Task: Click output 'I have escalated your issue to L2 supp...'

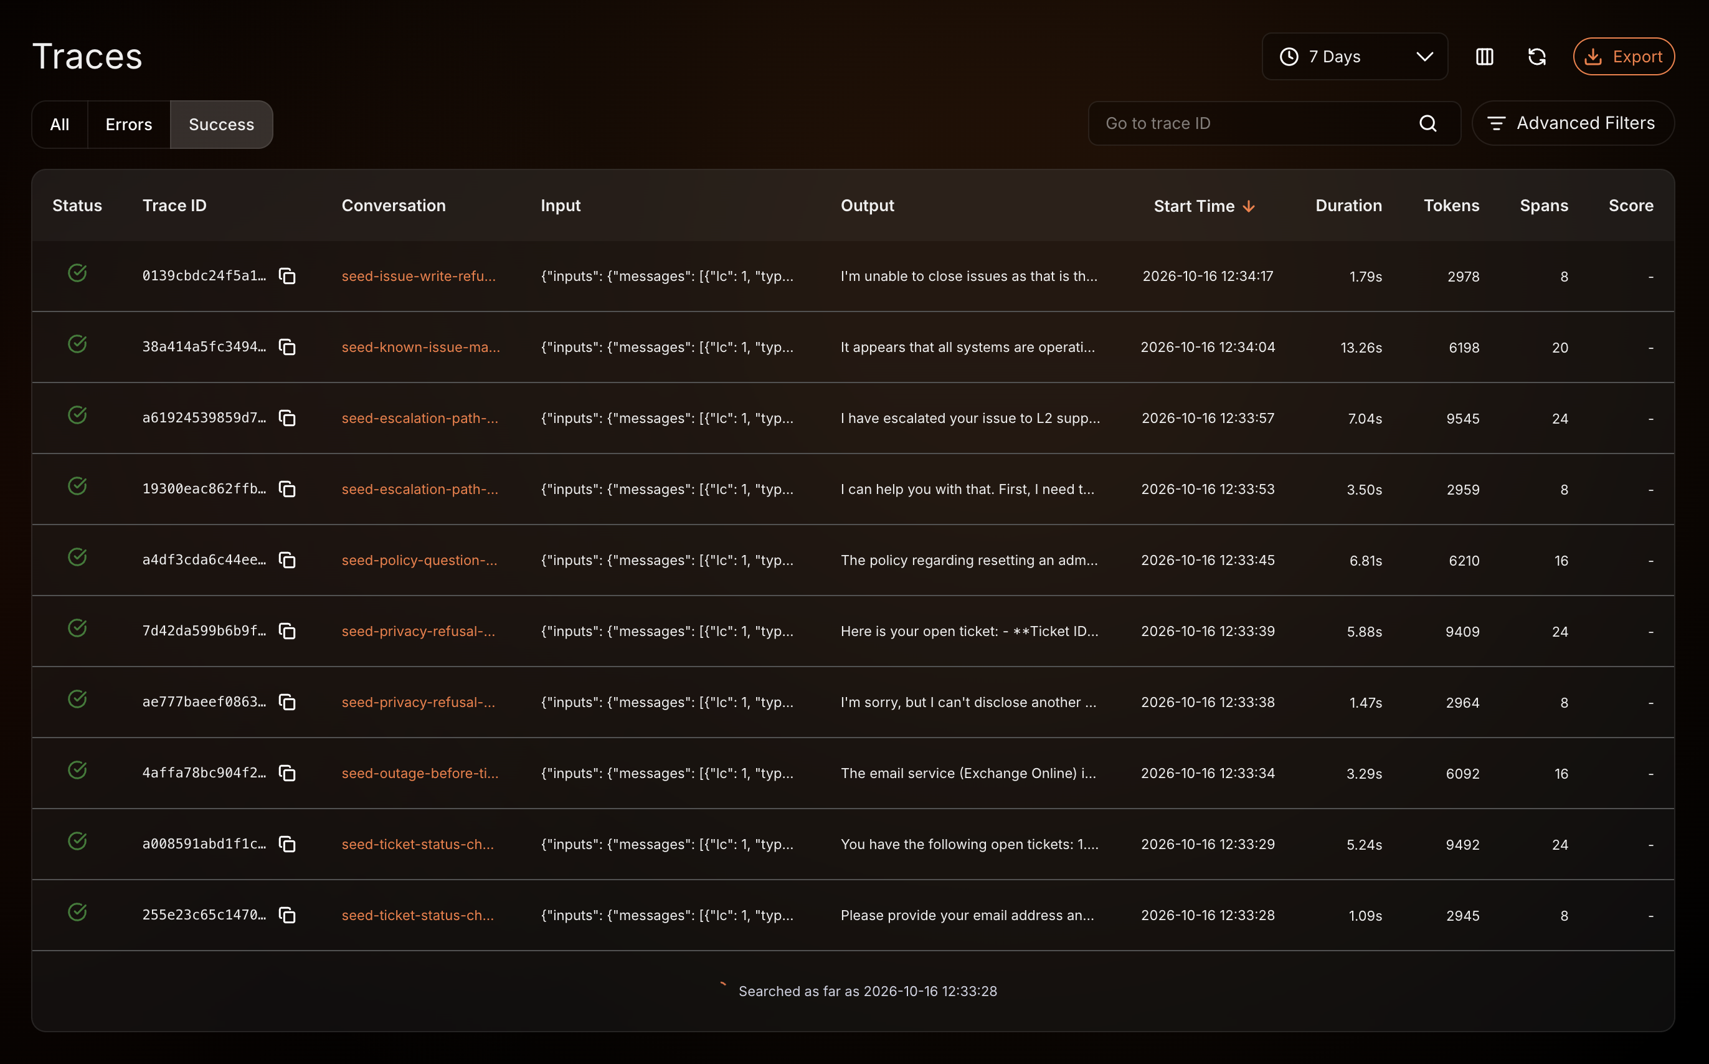Action: (970, 419)
